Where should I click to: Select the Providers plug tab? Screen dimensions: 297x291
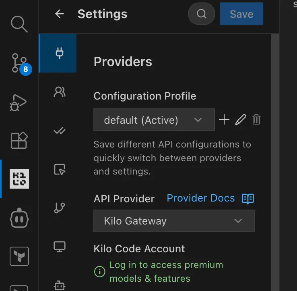58,53
